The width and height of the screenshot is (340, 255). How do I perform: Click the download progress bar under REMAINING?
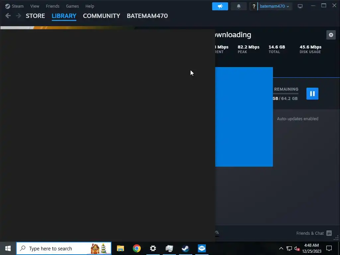pos(286,94)
